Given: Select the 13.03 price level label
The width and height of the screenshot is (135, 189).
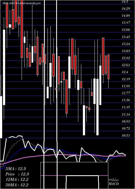Looking at the screenshot, I should [126, 51].
